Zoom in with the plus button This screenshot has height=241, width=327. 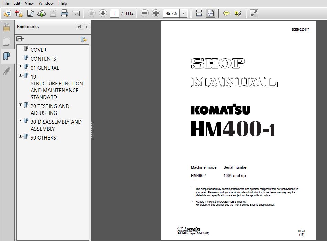click(156, 13)
